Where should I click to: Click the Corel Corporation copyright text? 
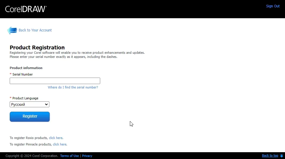click(x=32, y=156)
